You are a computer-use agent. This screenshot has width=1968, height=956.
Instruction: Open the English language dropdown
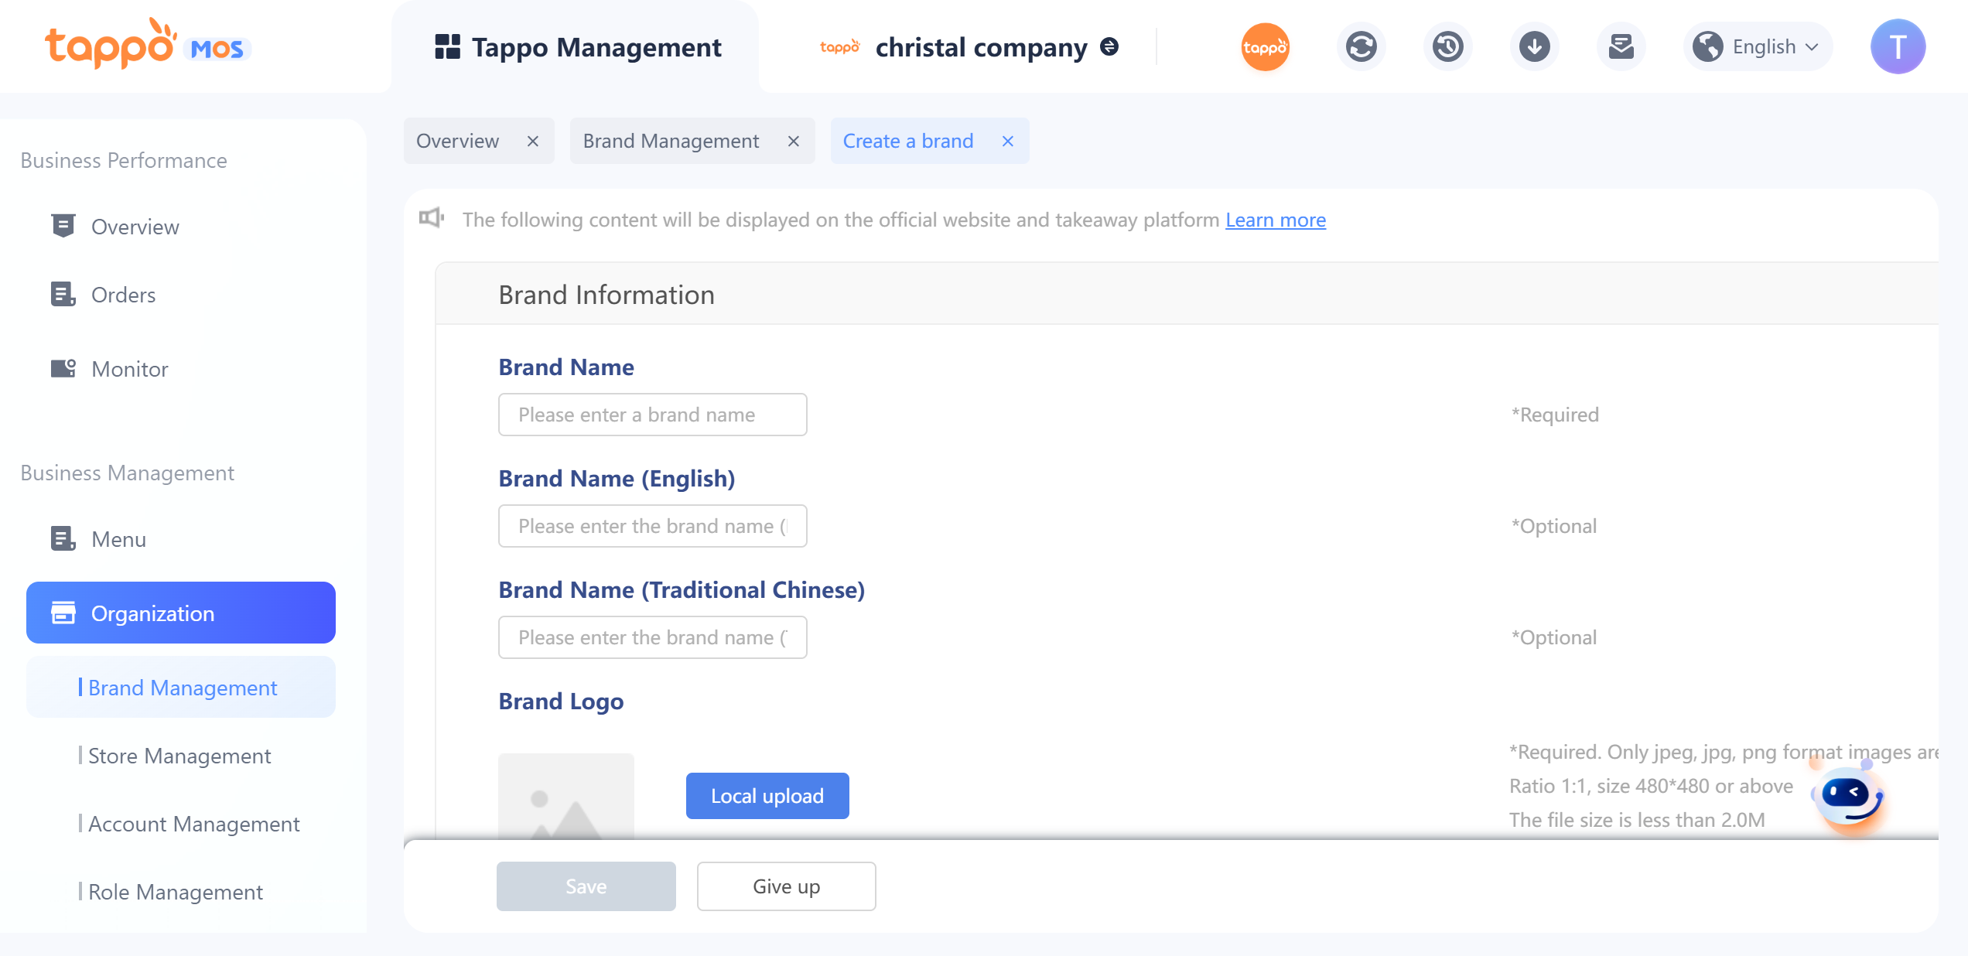(x=1756, y=47)
